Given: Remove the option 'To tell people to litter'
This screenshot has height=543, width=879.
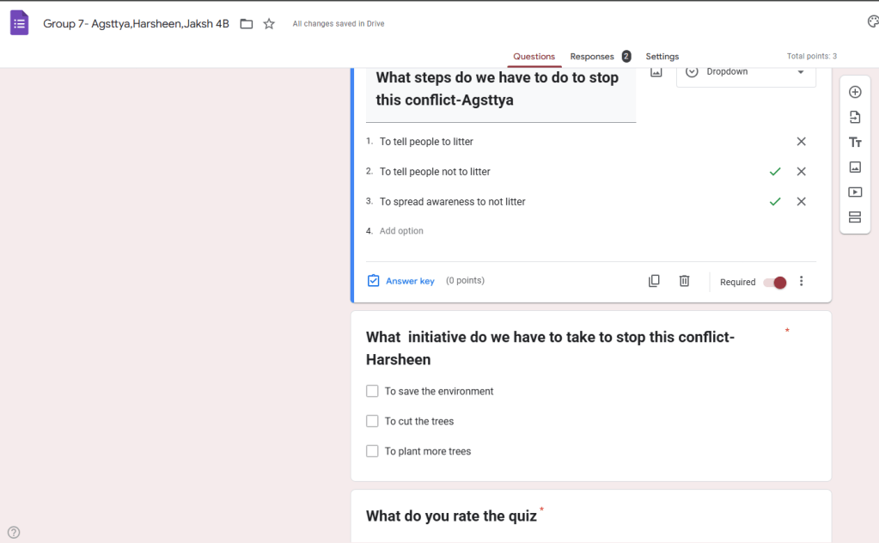Looking at the screenshot, I should pyautogui.click(x=801, y=141).
